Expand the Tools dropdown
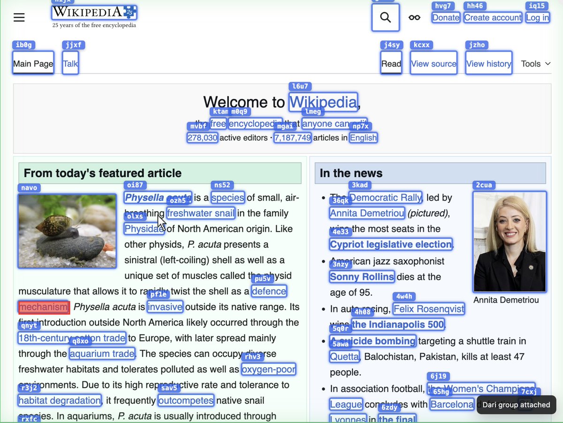The height and width of the screenshot is (423, 563). tap(536, 64)
